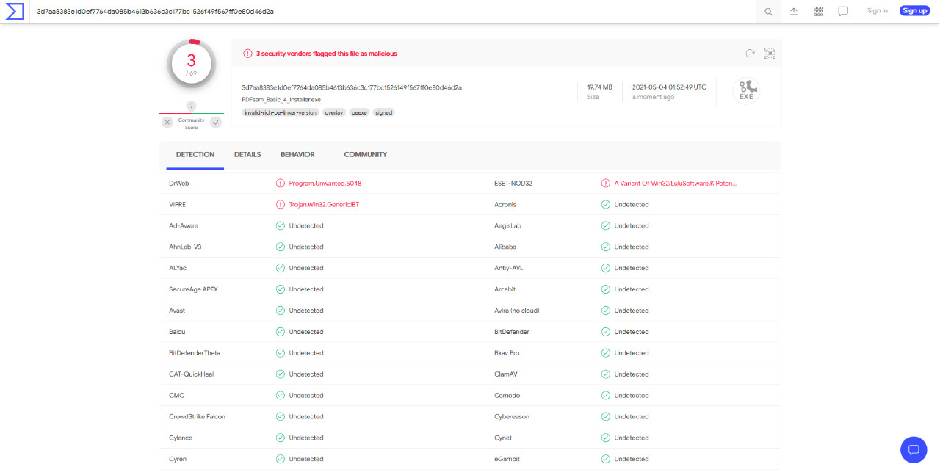Click the 19.74 MB size value
The width and height of the screenshot is (940, 475).
(600, 87)
